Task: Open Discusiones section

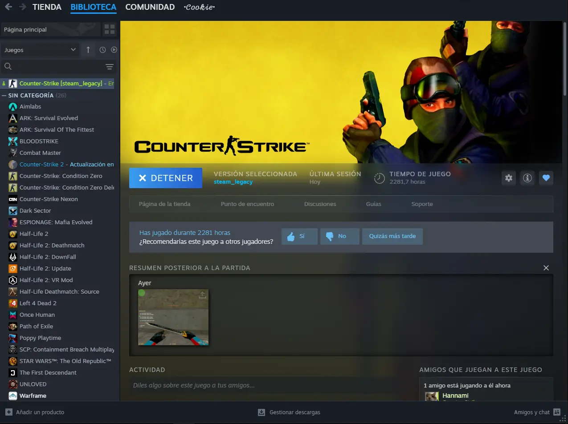Action: point(320,204)
